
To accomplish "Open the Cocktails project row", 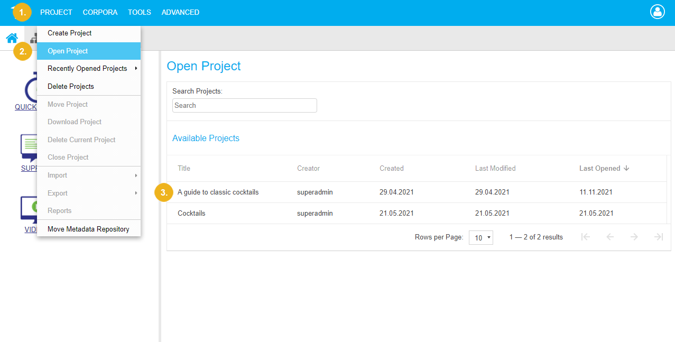I will coord(191,214).
